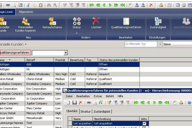Click the Copy icon in the top toolbar
Screen dimensions: 192x128
click(x=35, y=5)
